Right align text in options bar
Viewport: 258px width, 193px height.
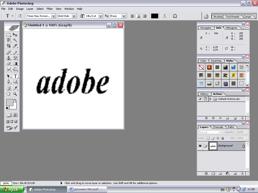pos(145,16)
